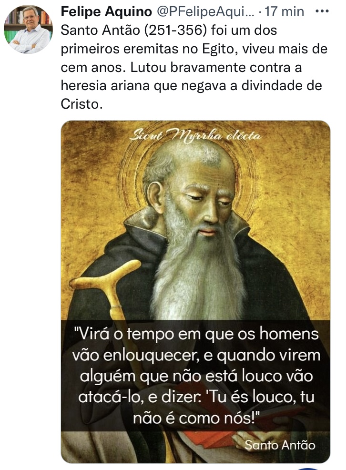Image resolution: width=346 pixels, height=470 pixels.
Task: Click the tweet text about Santo Antão (251-356)
Action: point(194,67)
